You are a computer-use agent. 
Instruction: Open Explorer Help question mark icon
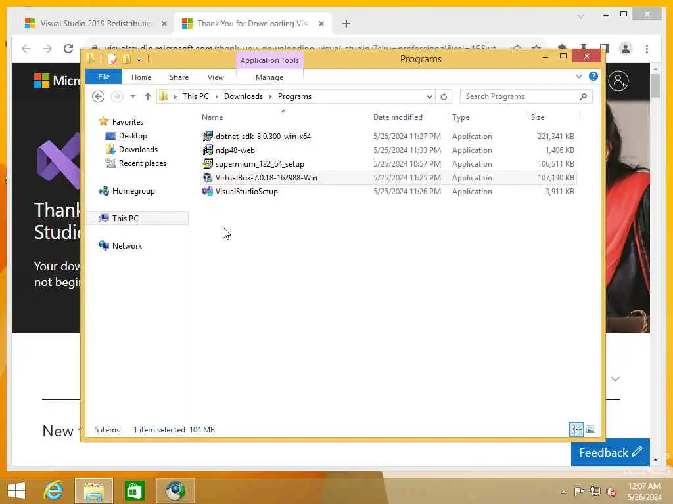593,76
